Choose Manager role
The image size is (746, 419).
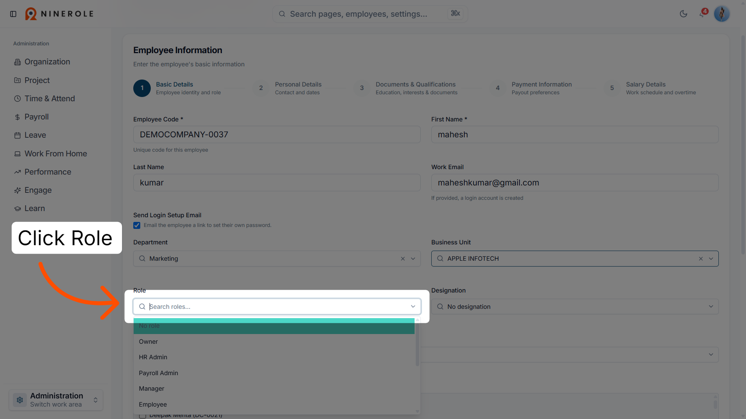click(x=274, y=389)
